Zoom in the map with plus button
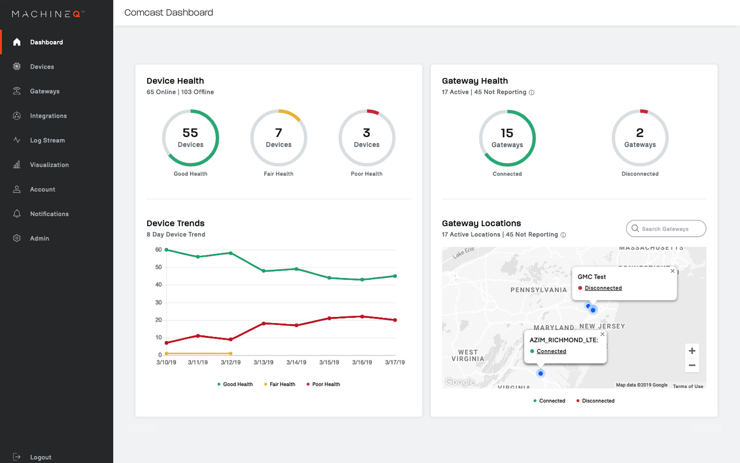740x463 pixels. [692, 351]
